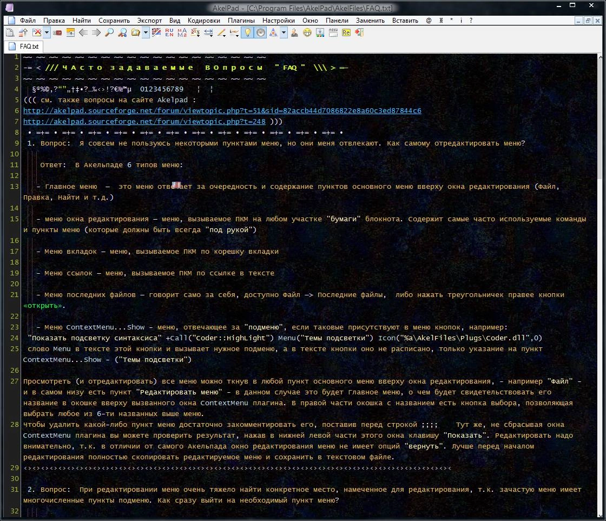Open the Сохранить menu
Viewport: 606px width, 521px height.
click(114, 21)
